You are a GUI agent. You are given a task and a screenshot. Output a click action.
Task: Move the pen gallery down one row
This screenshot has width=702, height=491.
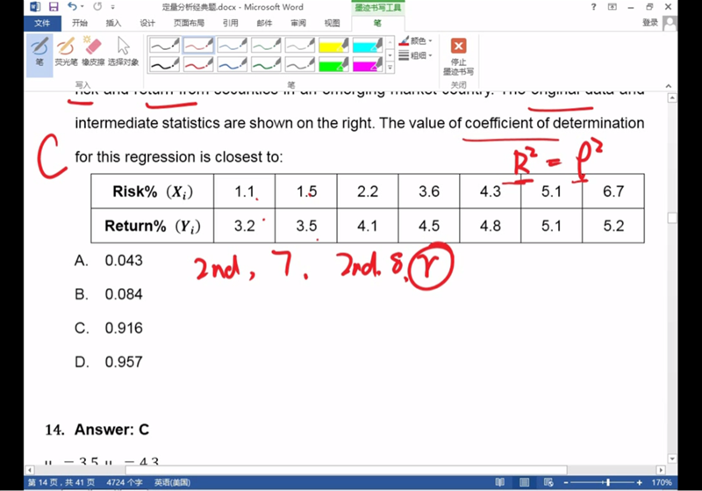(390, 54)
